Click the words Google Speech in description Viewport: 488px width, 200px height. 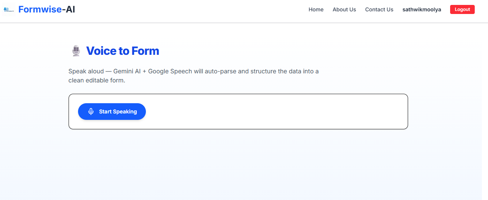(170, 71)
